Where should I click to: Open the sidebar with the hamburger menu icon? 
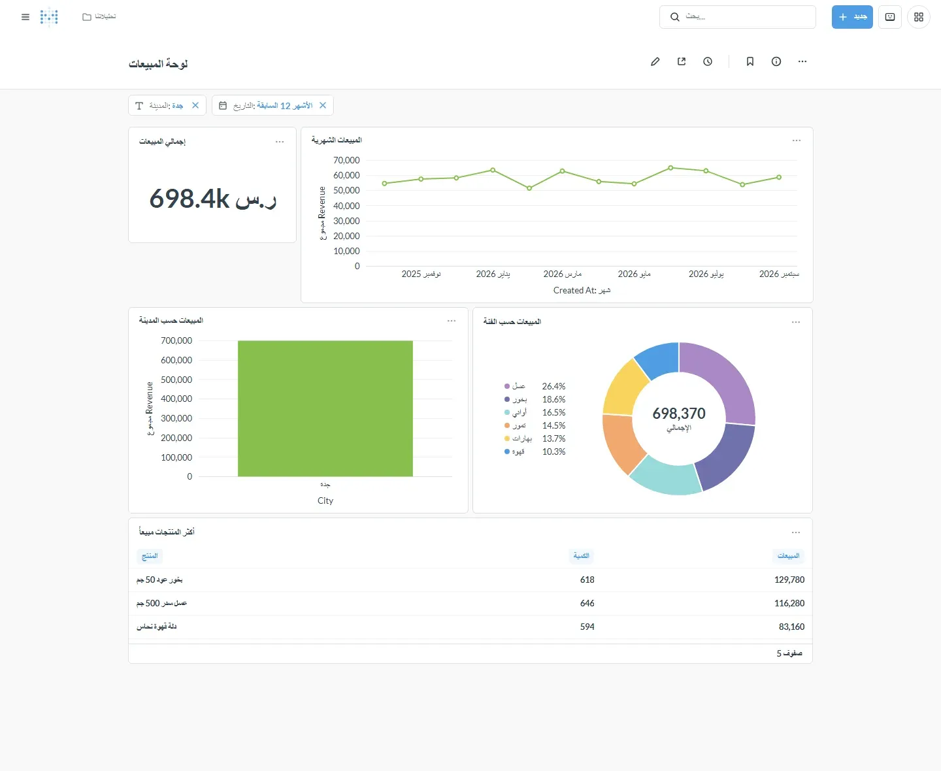(x=25, y=17)
